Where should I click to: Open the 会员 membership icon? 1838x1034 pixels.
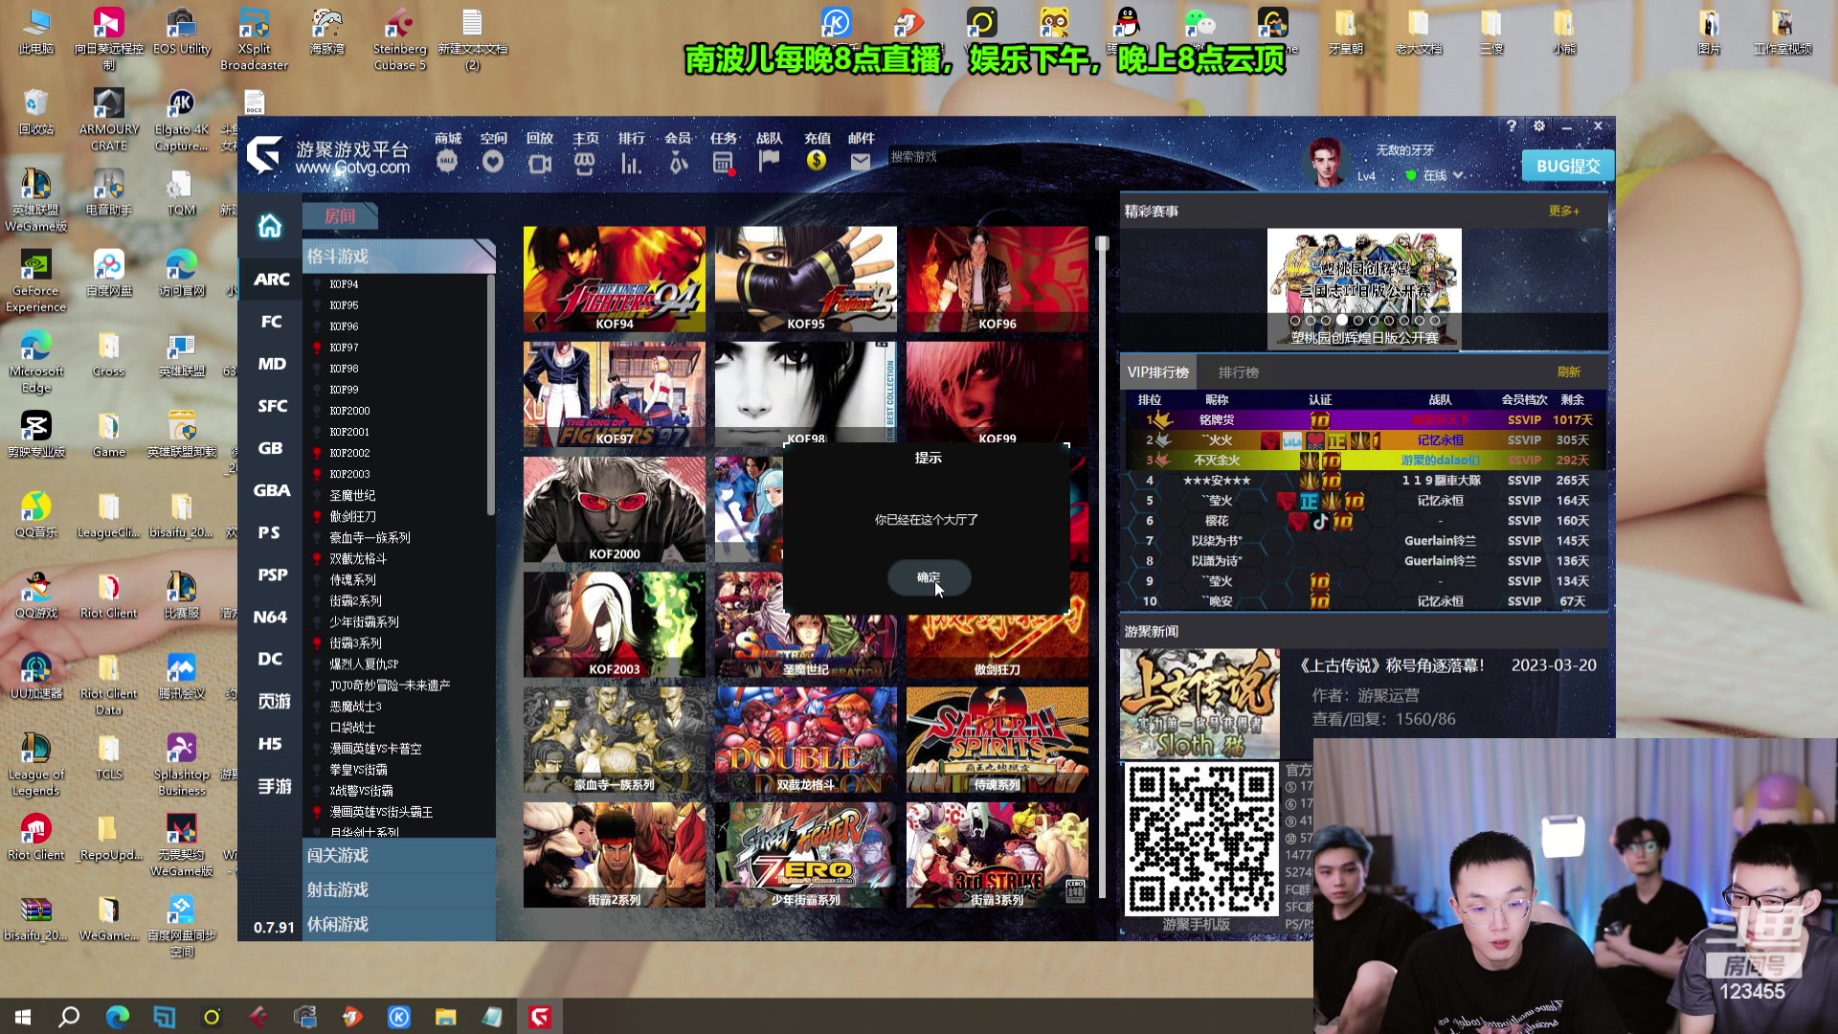678,163
